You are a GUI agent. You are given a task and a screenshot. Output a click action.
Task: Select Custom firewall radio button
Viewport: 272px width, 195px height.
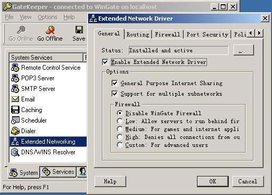(x=120, y=145)
